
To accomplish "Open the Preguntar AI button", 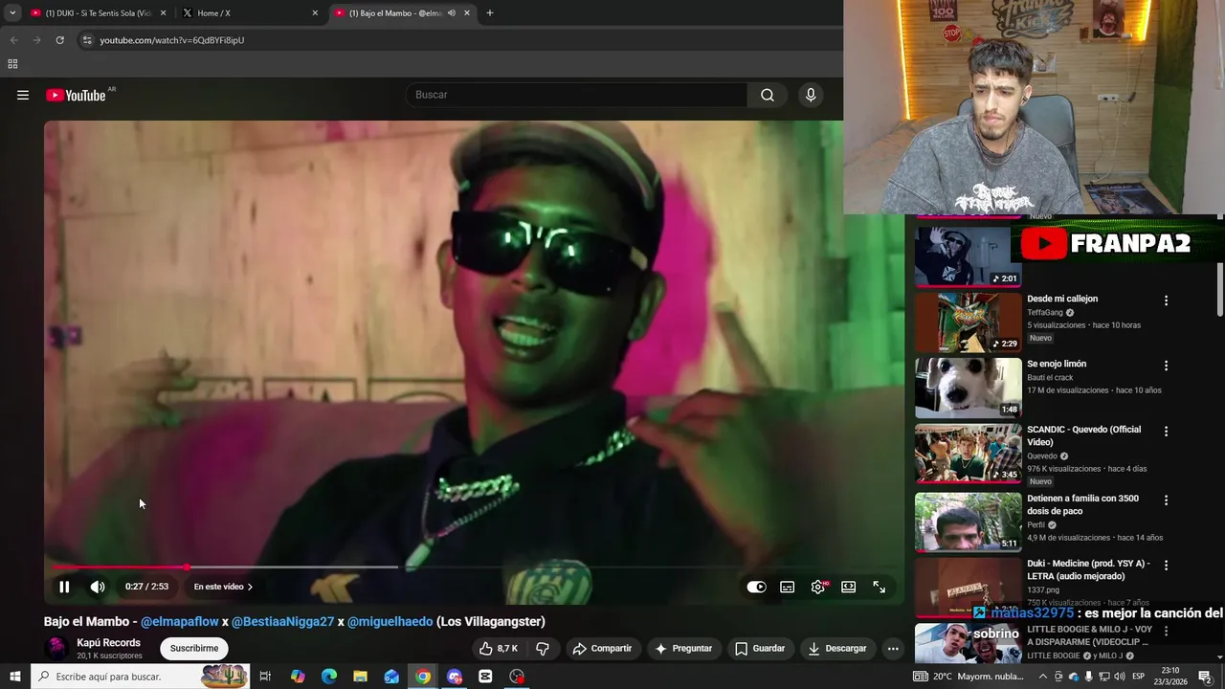I will point(683,648).
